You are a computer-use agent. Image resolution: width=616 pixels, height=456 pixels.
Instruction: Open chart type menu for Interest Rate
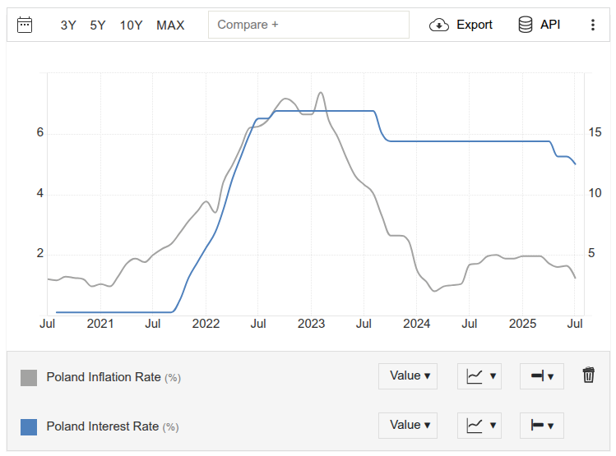[x=479, y=426]
